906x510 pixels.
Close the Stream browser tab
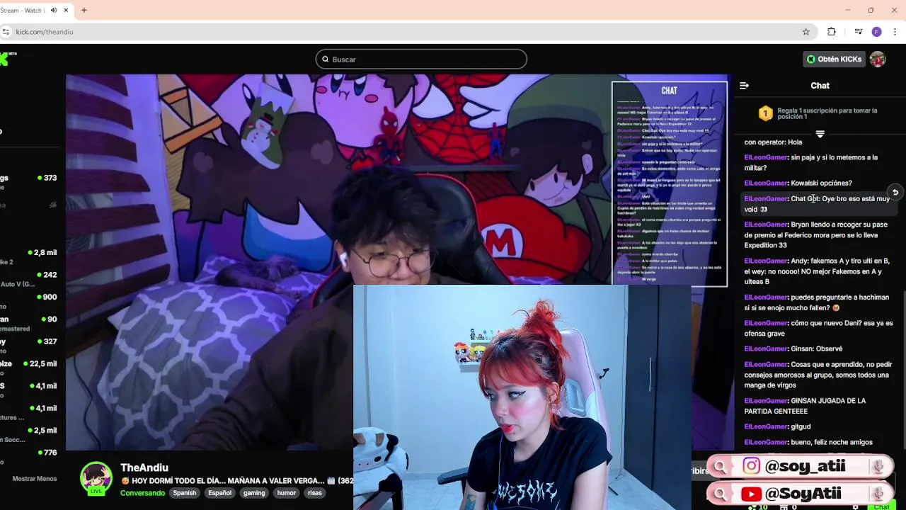pyautogui.click(x=67, y=11)
